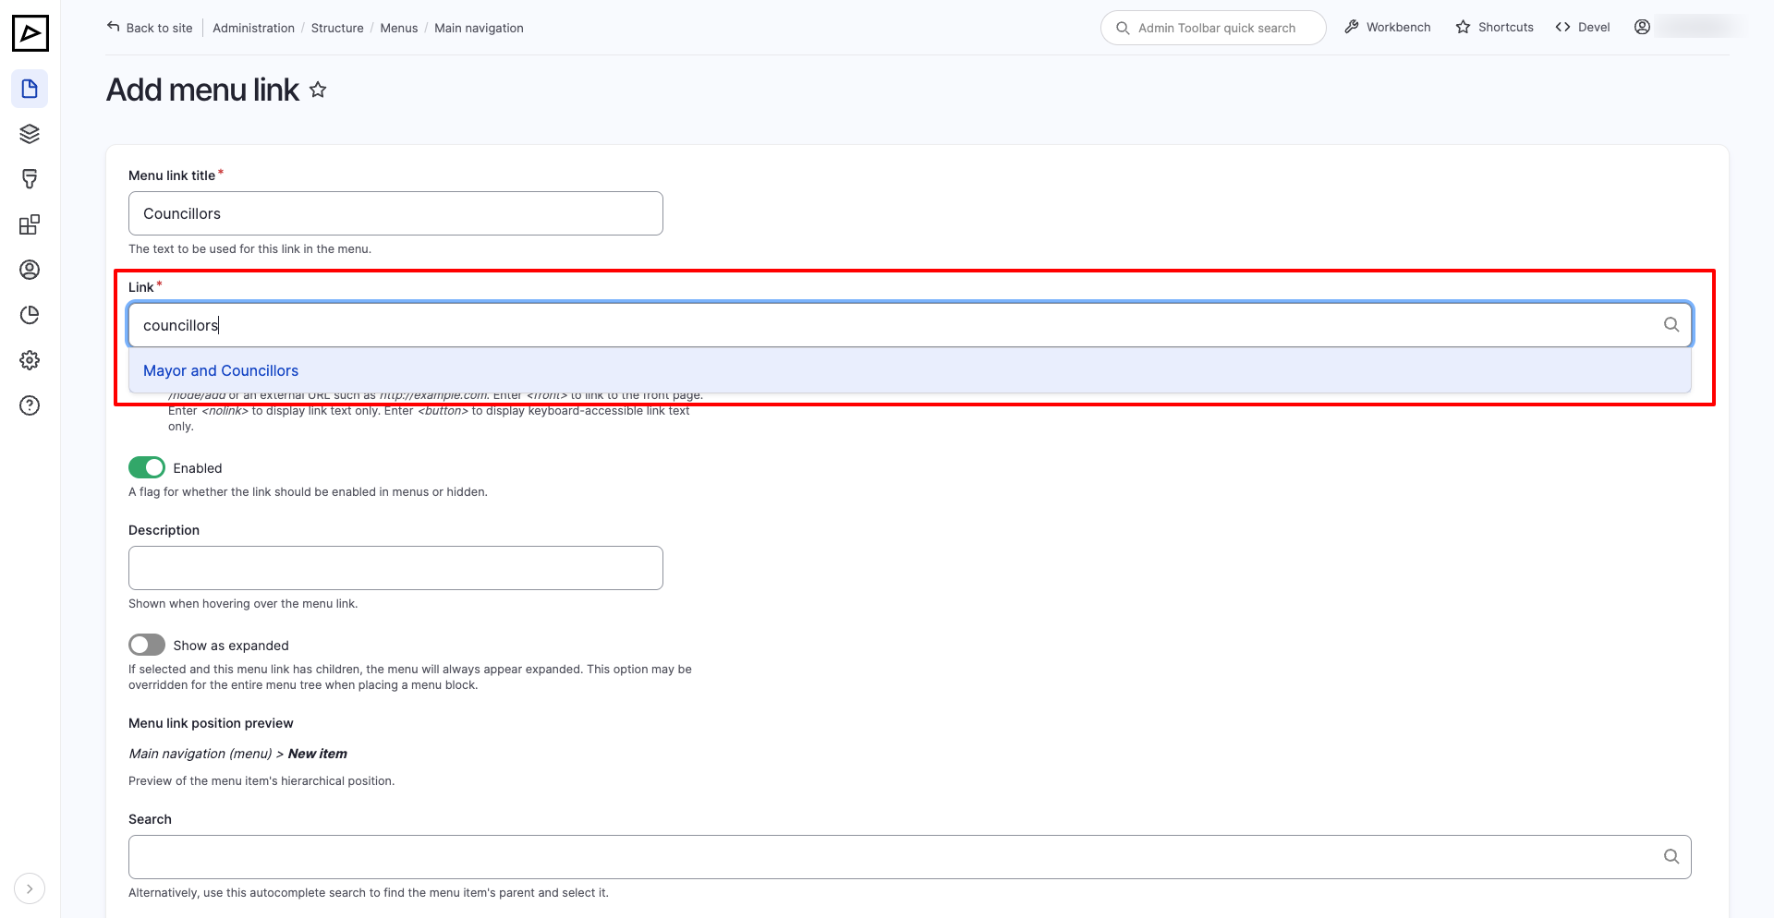The width and height of the screenshot is (1774, 918).
Task: Click the Drupal logo at top left
Action: click(30, 33)
